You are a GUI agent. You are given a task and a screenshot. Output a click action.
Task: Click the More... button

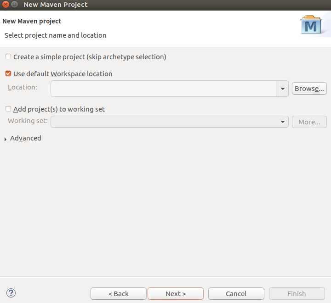coord(309,122)
